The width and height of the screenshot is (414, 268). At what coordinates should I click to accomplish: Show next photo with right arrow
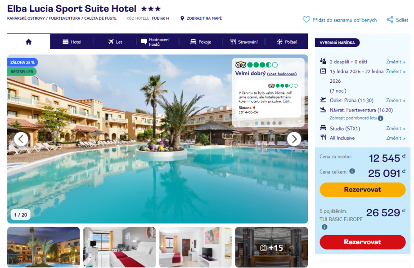(x=294, y=139)
